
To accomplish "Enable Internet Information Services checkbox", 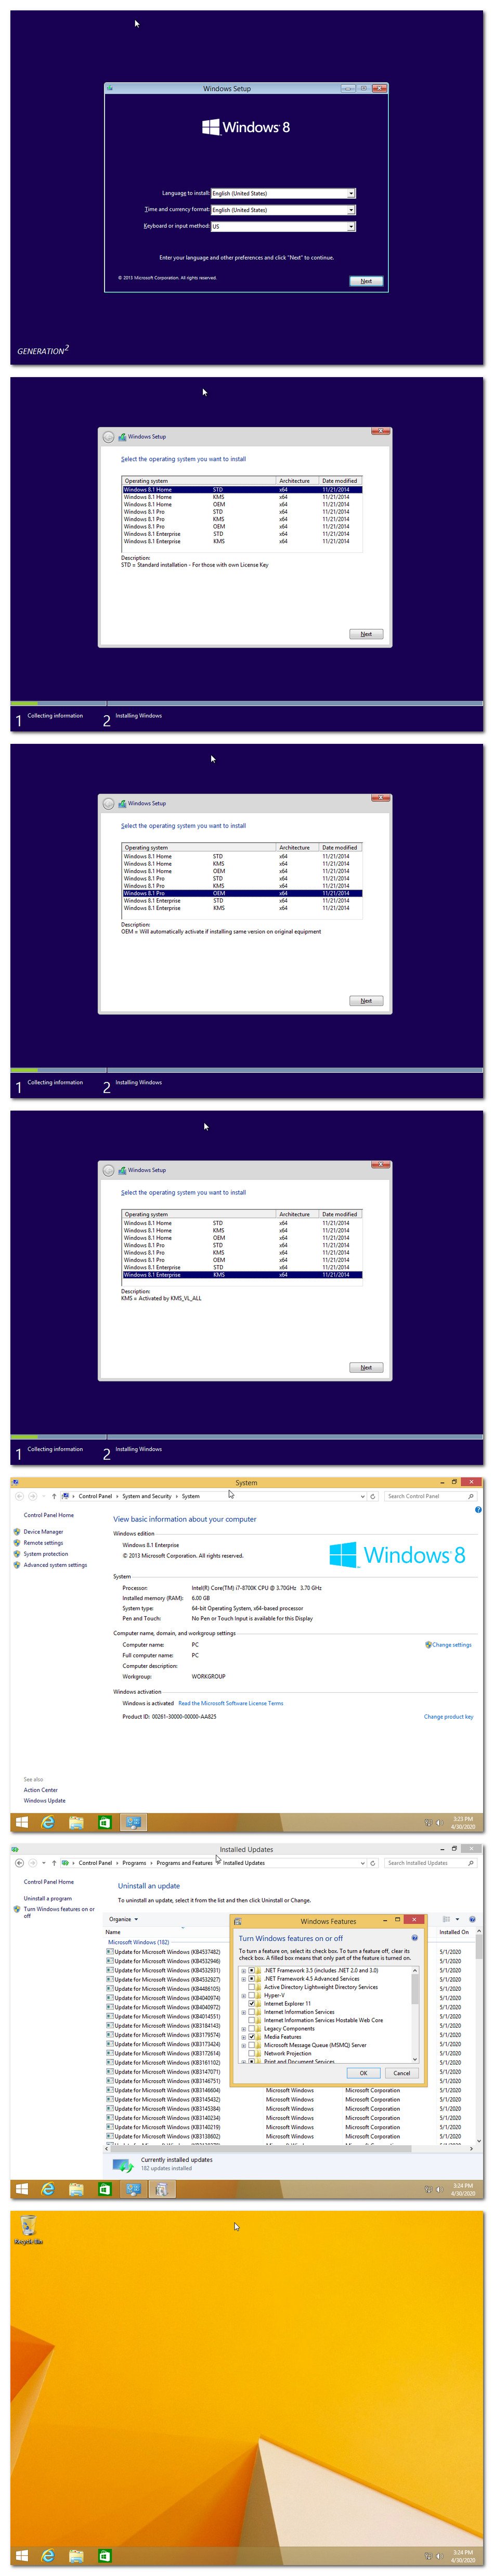I will (x=252, y=2011).
